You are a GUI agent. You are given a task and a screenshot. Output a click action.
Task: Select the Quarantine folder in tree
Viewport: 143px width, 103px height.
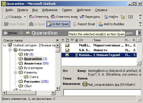point(33,59)
